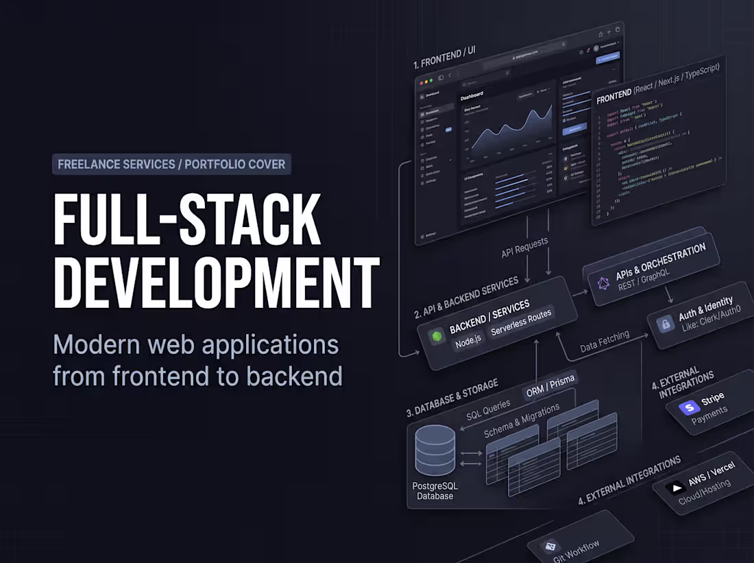The width and height of the screenshot is (754, 563).
Task: Click the blue button below the progress list
Action: coord(574,129)
